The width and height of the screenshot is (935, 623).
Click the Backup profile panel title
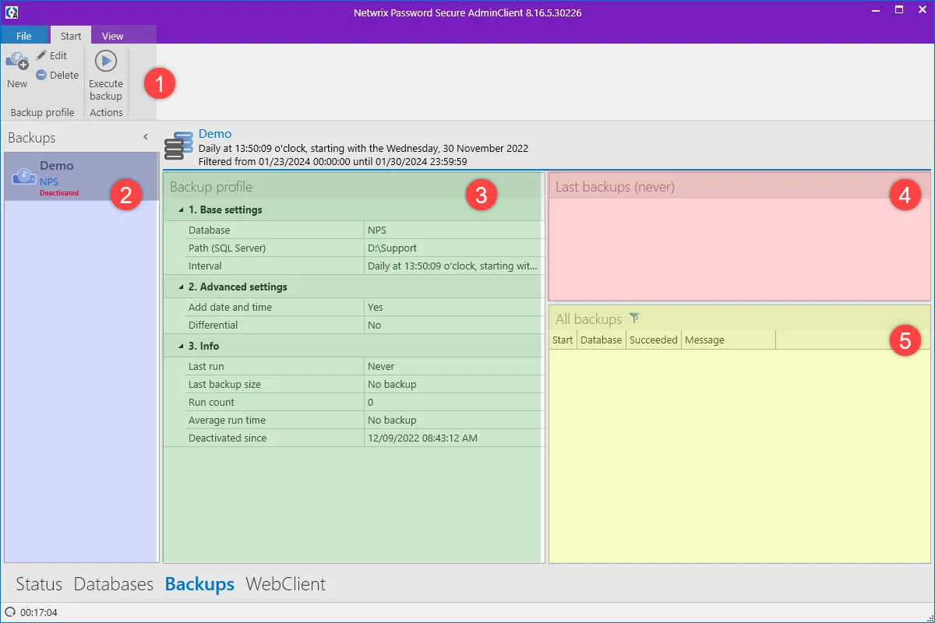(x=211, y=187)
